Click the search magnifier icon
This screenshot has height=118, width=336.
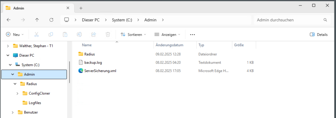pos(325,20)
